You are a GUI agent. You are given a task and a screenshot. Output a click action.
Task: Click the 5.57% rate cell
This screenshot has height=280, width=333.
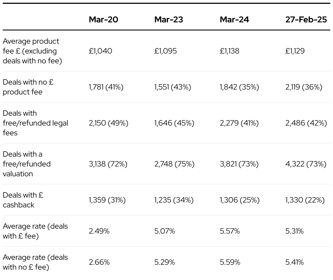click(x=230, y=231)
